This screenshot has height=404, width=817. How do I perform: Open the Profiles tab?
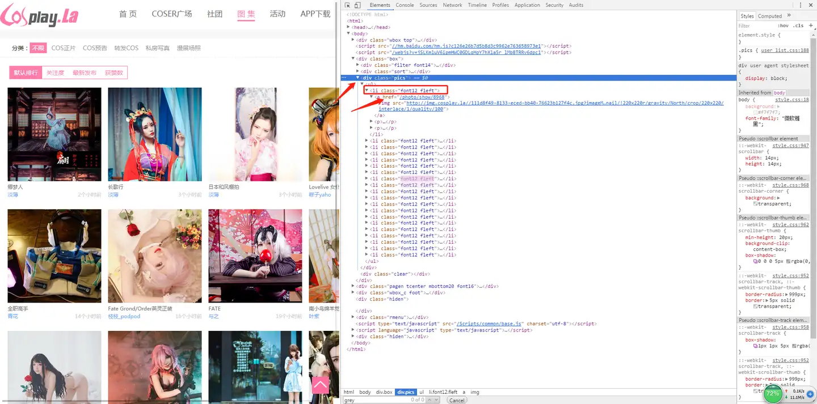pyautogui.click(x=500, y=5)
